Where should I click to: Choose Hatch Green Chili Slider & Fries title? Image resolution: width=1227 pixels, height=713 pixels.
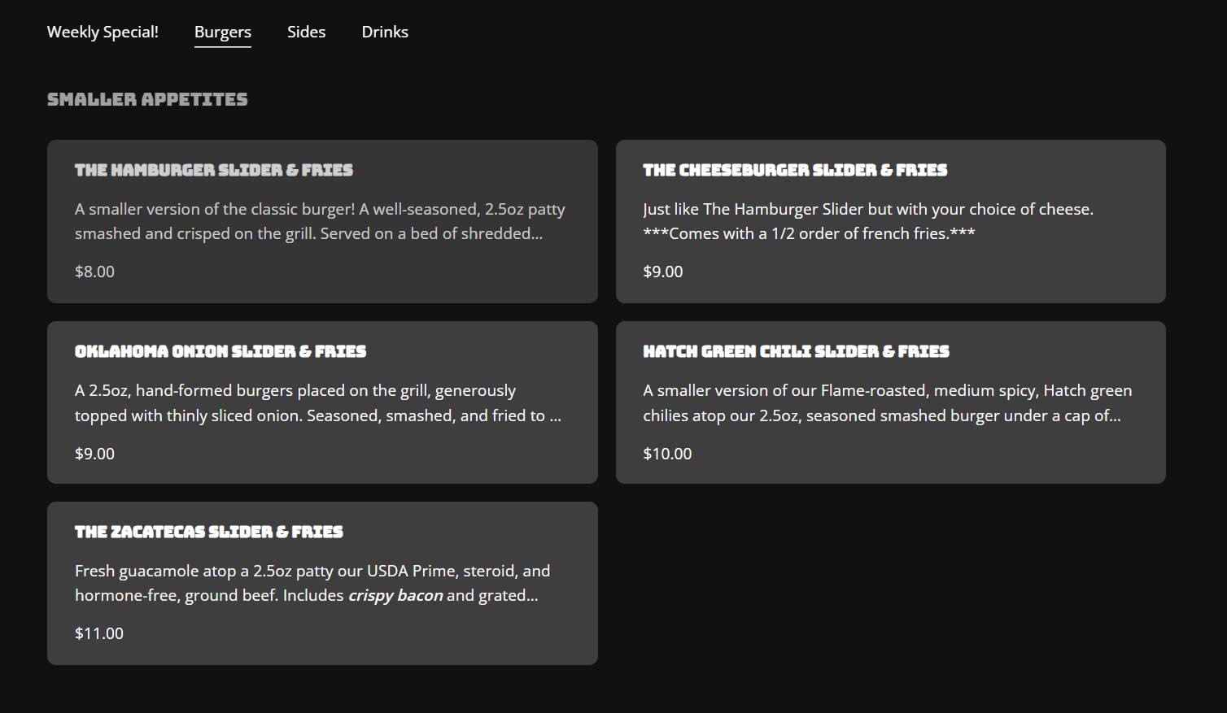796,351
